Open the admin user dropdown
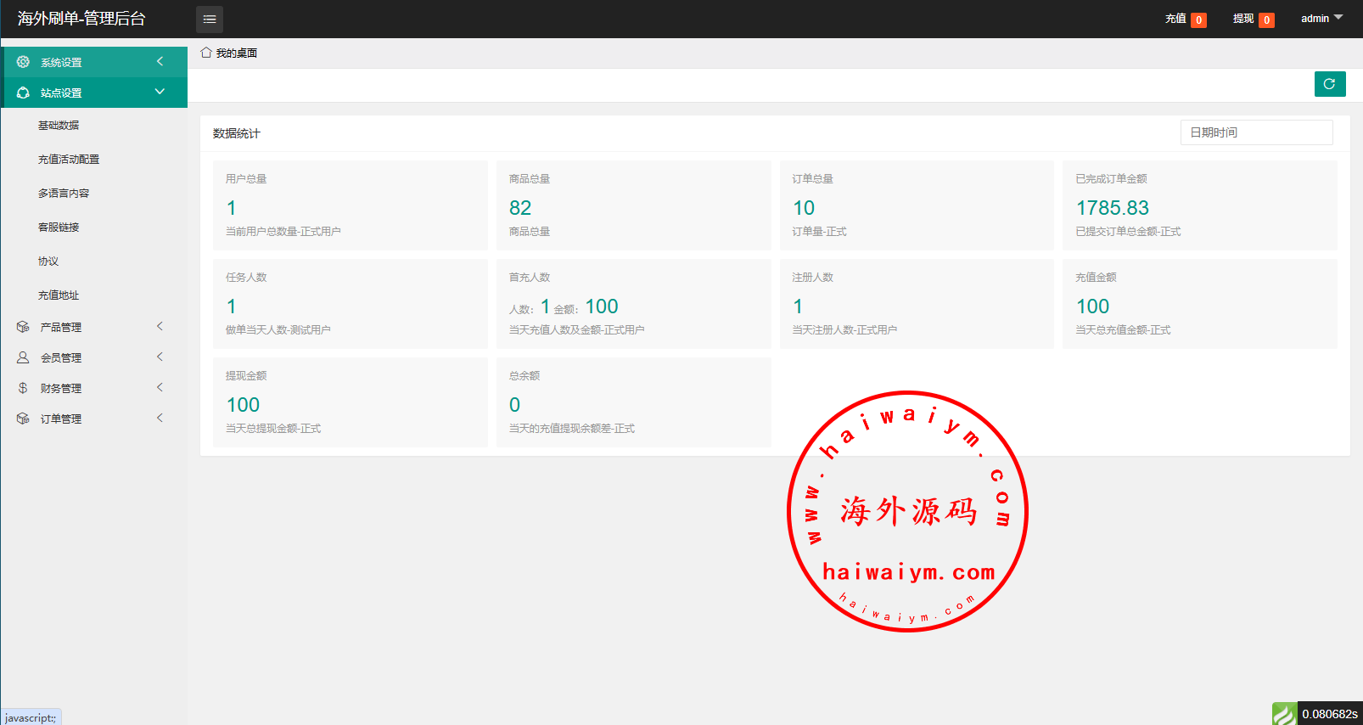The width and height of the screenshot is (1363, 725). 1321,19
